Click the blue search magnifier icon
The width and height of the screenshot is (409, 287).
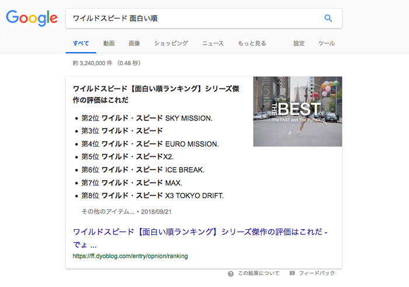tap(328, 18)
